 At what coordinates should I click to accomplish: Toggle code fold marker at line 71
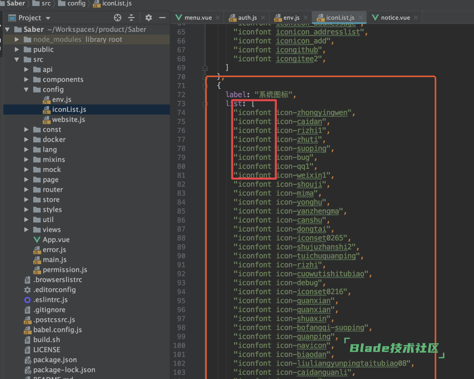coord(205,86)
